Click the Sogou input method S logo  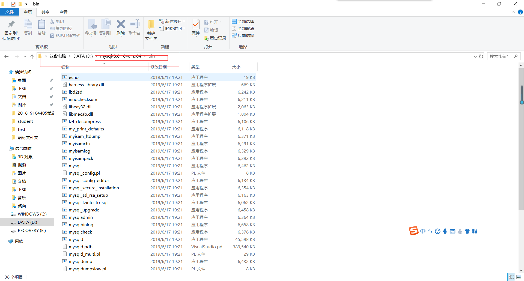[x=413, y=231]
